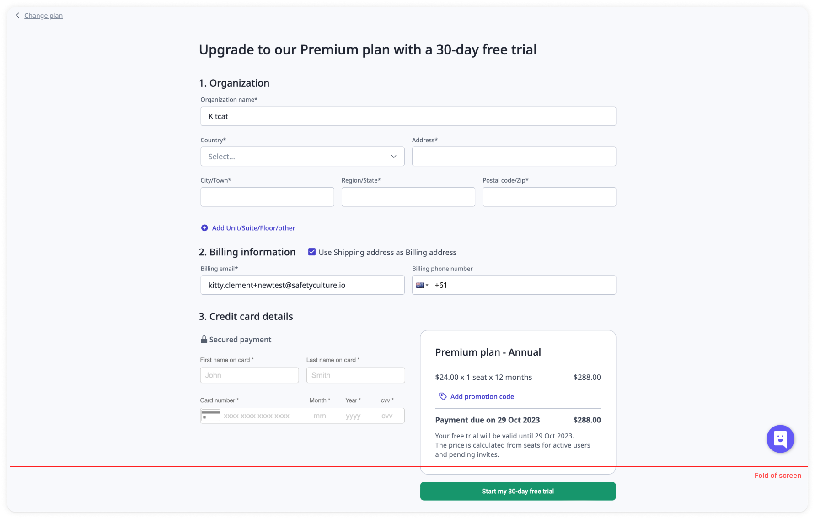Click the Secured payment lock icon
815x519 pixels.
[204, 340]
